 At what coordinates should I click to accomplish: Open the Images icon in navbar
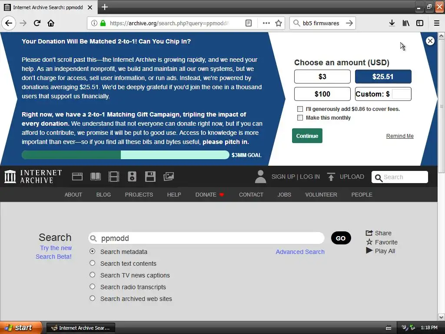click(169, 177)
